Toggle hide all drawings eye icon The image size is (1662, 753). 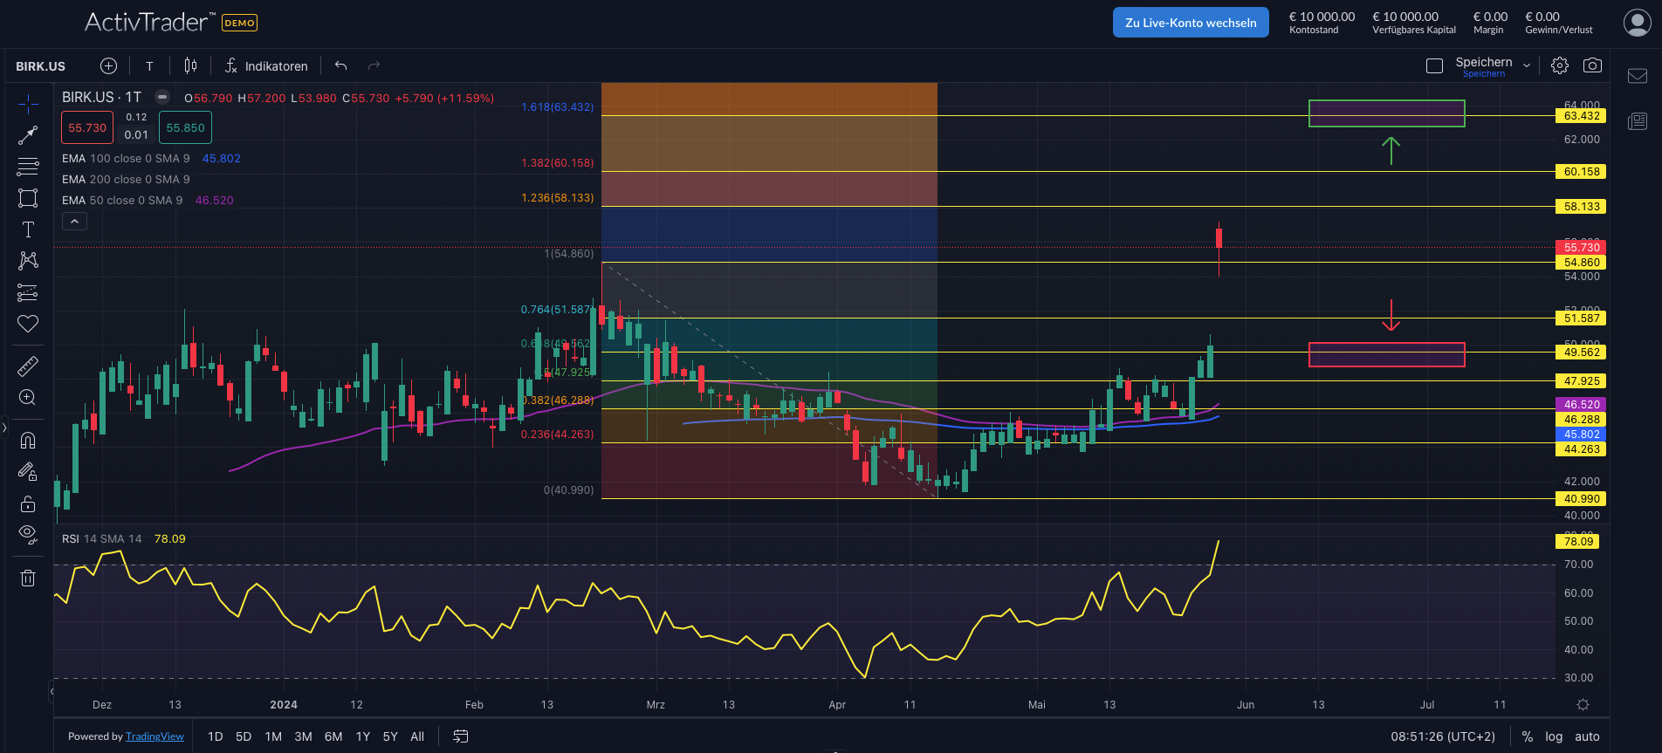click(x=28, y=534)
